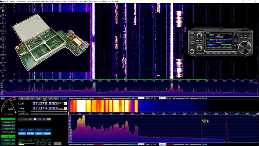Click the SDR circuit board picture
Screen dimensions: 259x146
pyautogui.click(x=51, y=42)
